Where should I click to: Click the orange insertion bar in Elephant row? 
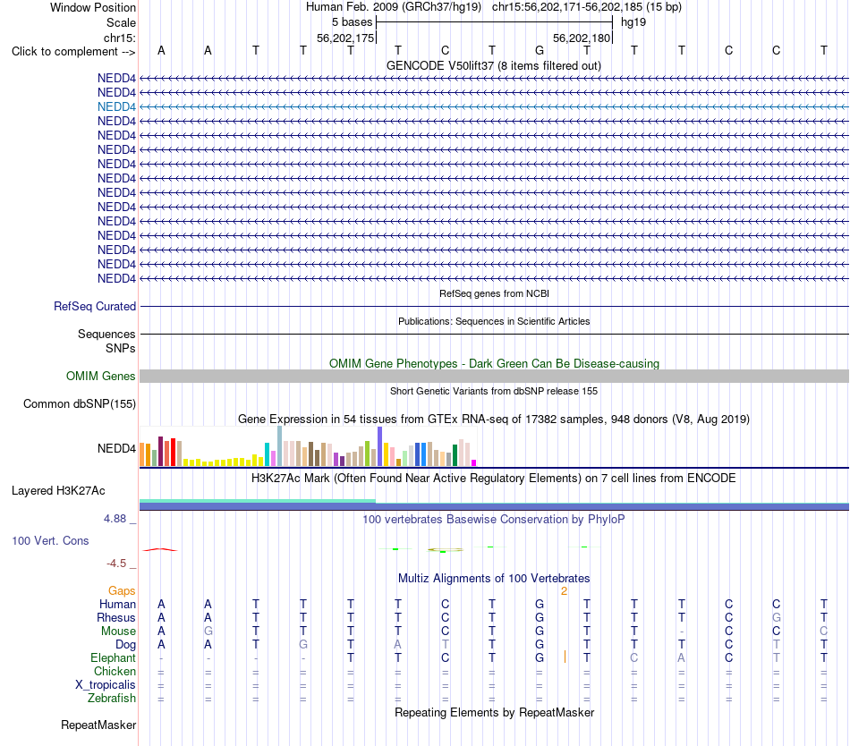[x=565, y=657]
